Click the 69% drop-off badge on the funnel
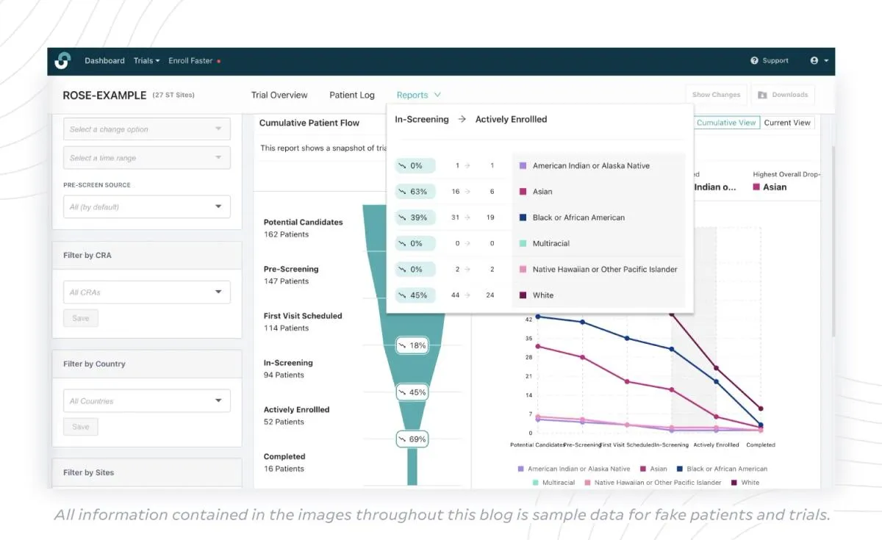 tap(412, 439)
